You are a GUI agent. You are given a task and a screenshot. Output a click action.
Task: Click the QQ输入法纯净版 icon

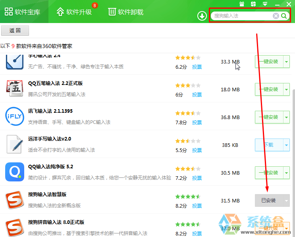pyautogui.click(x=15, y=172)
